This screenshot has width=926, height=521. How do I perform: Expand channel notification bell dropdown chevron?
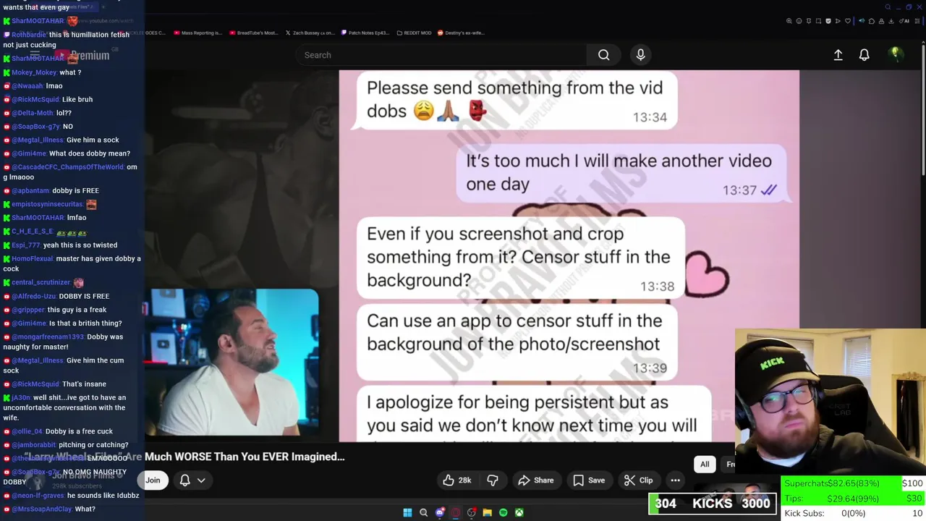pyautogui.click(x=201, y=480)
